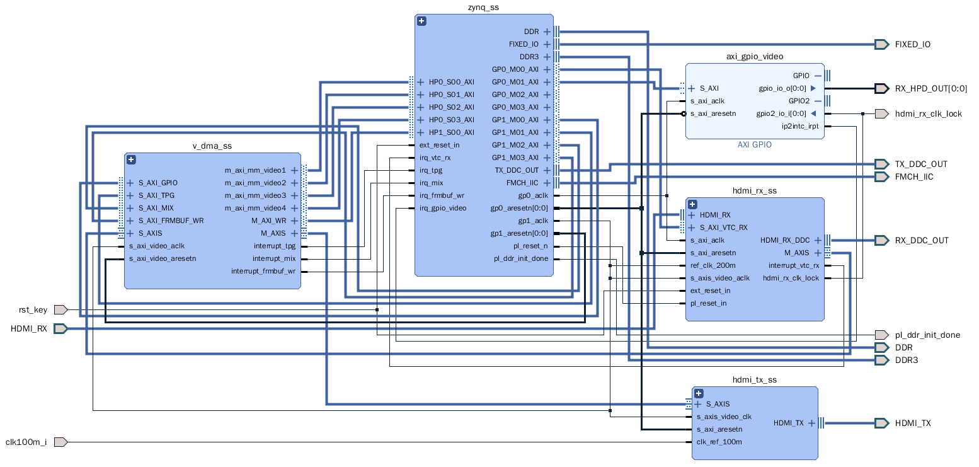Expand the HP0_S00_AXI interface pin
The width and height of the screenshot is (979, 467).
click(421, 82)
